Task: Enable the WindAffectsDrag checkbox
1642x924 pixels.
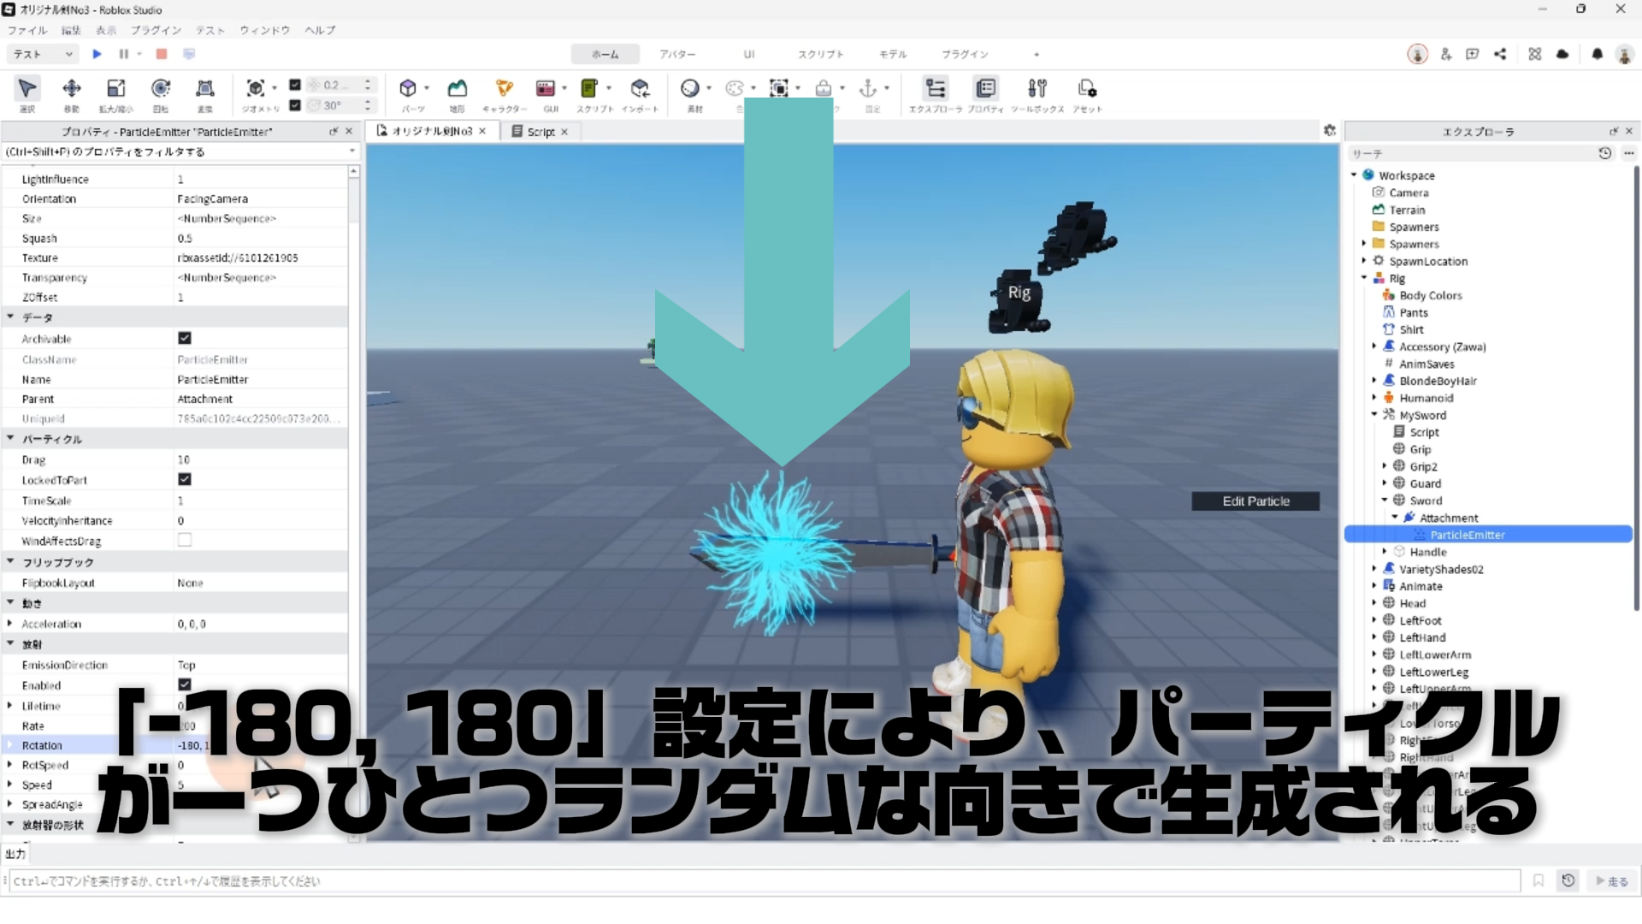Action: click(x=185, y=541)
